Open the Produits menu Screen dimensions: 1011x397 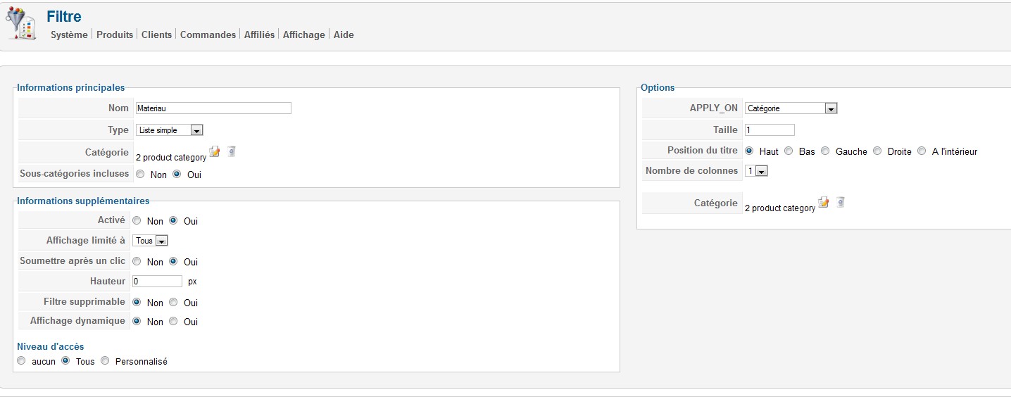coord(115,34)
